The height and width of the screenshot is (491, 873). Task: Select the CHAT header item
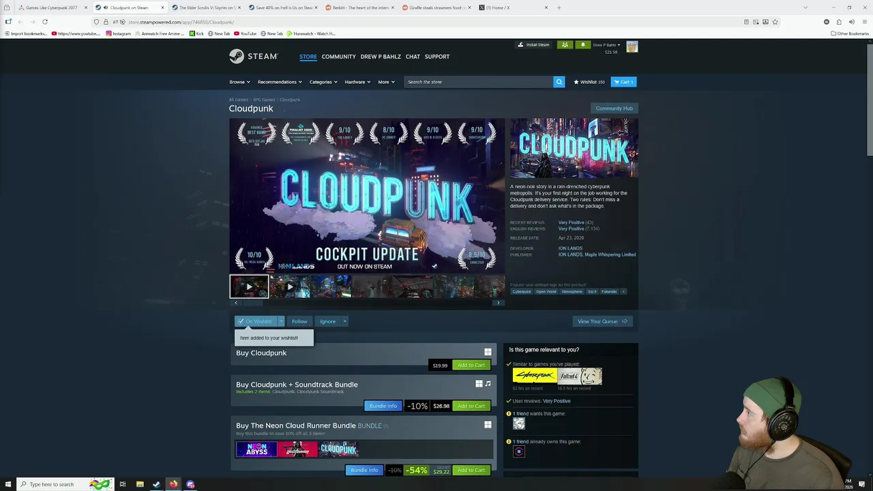click(x=413, y=57)
